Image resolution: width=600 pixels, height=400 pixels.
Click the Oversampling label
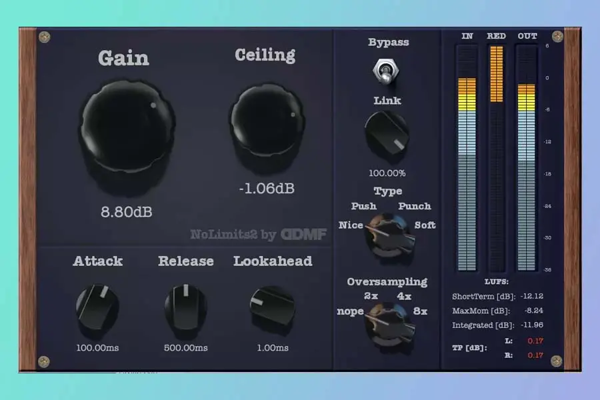pyautogui.click(x=387, y=282)
